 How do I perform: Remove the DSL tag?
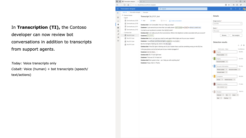230,95
